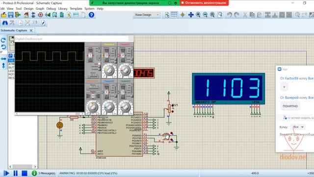Image resolution: width=314 pixels, height=177 pixels.
Task: Open the Debug menu
Action: [51, 9]
